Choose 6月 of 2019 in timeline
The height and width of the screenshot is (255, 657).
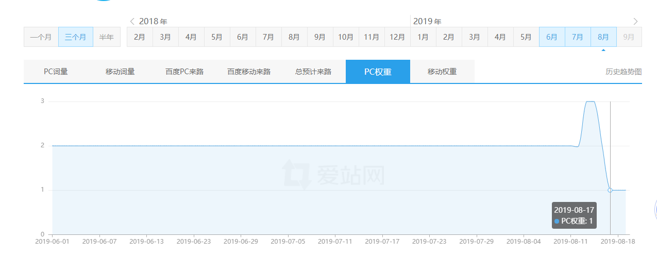point(552,37)
